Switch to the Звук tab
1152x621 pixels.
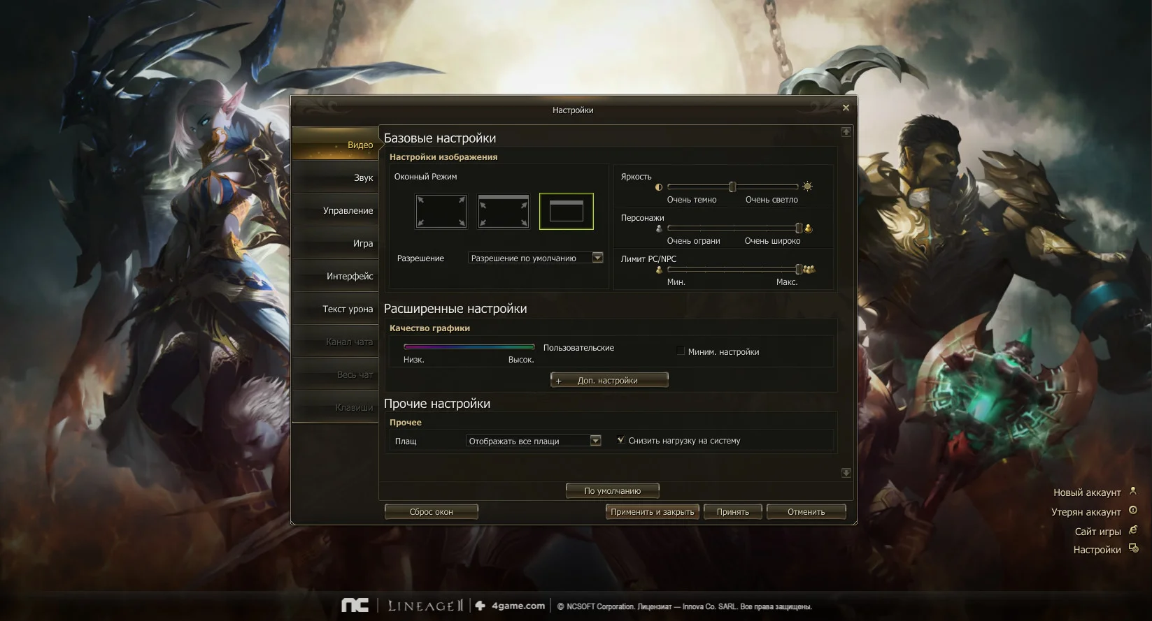(x=335, y=177)
